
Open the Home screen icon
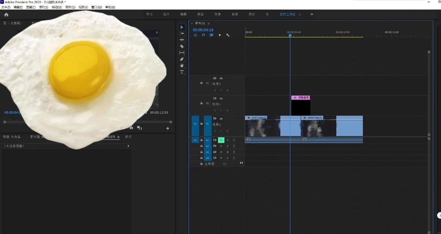tap(6, 15)
